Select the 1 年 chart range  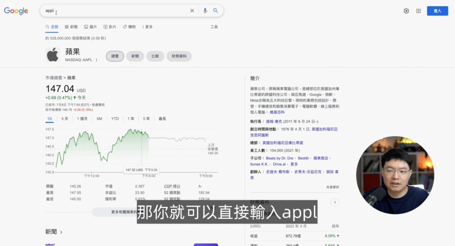point(131,119)
